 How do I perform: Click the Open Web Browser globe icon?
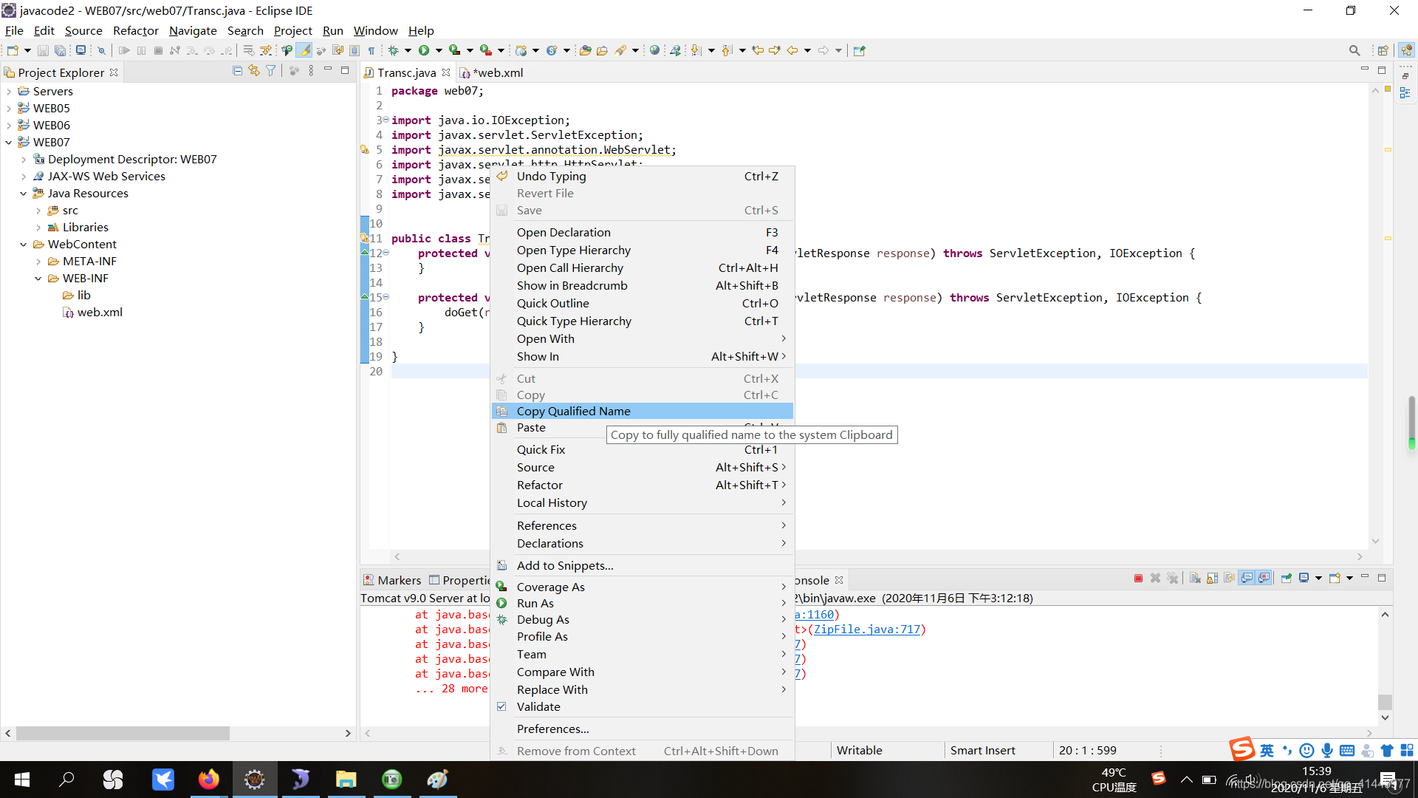point(654,50)
